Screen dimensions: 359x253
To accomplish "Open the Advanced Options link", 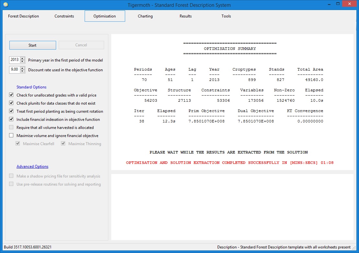I will [32, 166].
